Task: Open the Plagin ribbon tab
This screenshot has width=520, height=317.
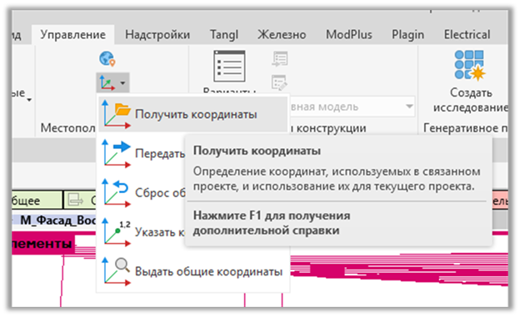Action: click(x=407, y=35)
